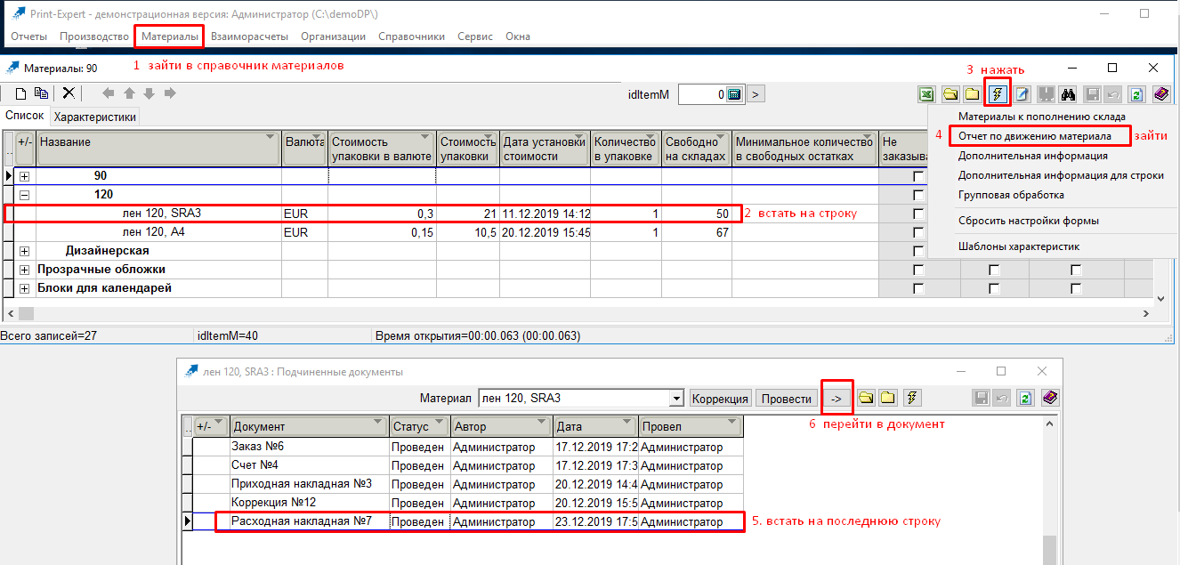The width and height of the screenshot is (1180, 565).
Task: Open the Справочники menu
Action: [x=411, y=36]
